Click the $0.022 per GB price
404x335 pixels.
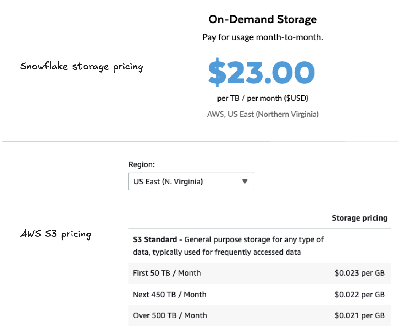click(360, 295)
